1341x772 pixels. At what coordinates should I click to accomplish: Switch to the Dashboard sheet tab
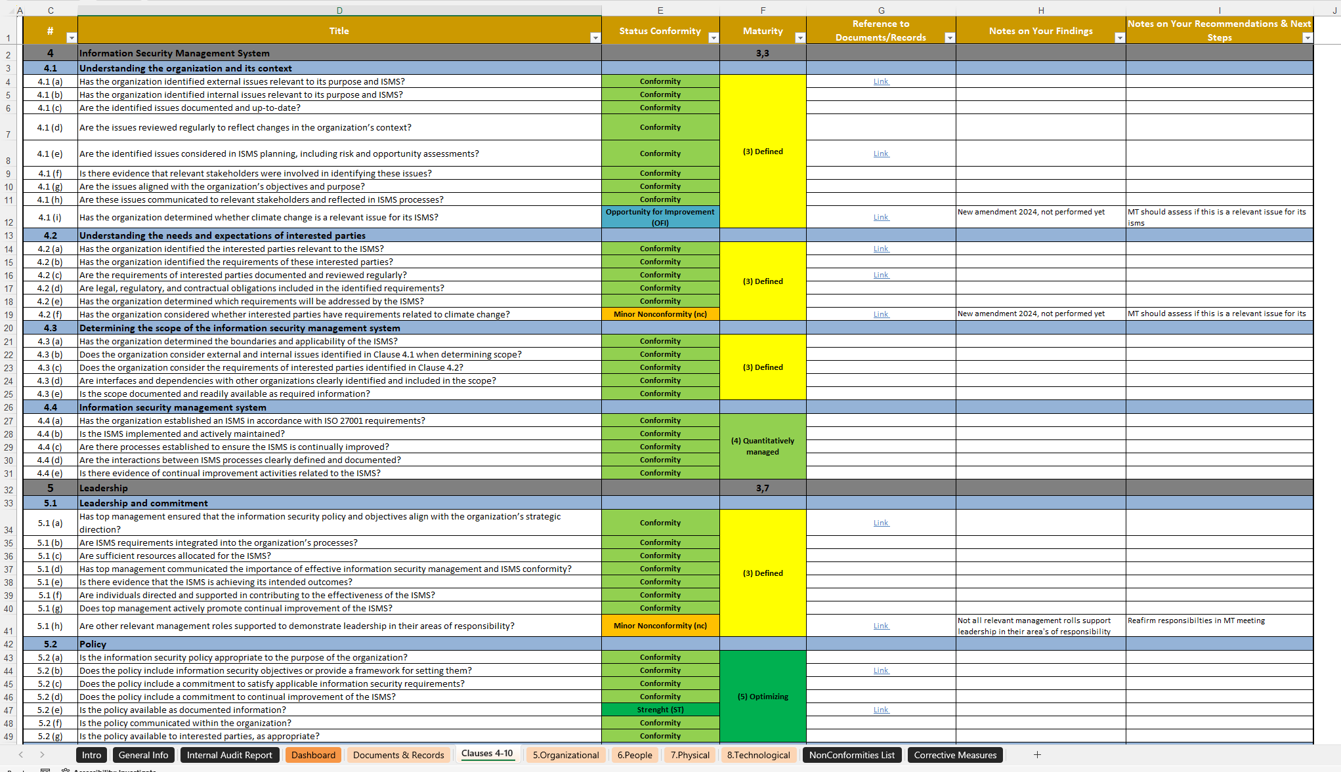tap(313, 755)
